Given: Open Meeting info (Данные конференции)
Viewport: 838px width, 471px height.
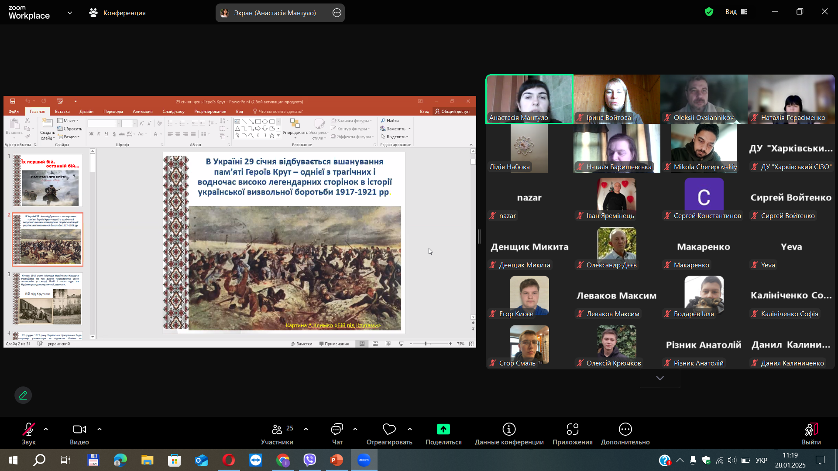Looking at the screenshot, I should (x=509, y=434).
